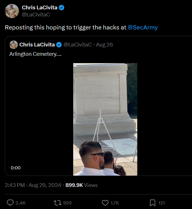
Task: Open the quoted tweet's author name
Action: tap(37, 45)
